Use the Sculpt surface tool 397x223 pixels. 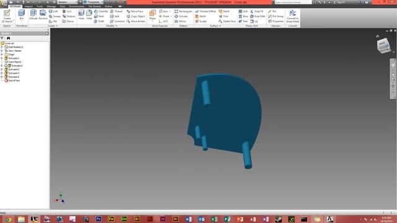tap(201, 21)
